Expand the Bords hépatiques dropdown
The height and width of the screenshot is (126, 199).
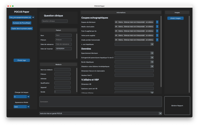[x=134, y=62]
